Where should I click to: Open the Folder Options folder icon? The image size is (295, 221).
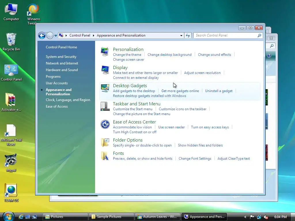tap(105, 142)
